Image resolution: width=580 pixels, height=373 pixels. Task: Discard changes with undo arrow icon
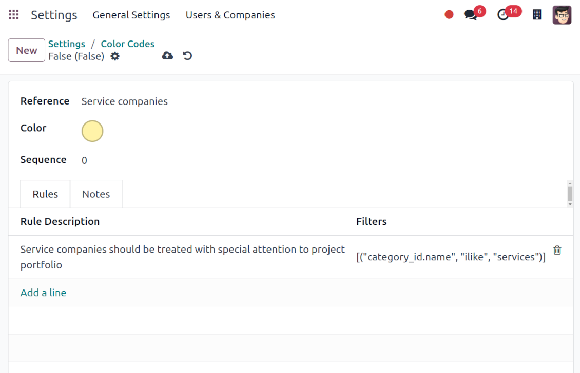188,56
